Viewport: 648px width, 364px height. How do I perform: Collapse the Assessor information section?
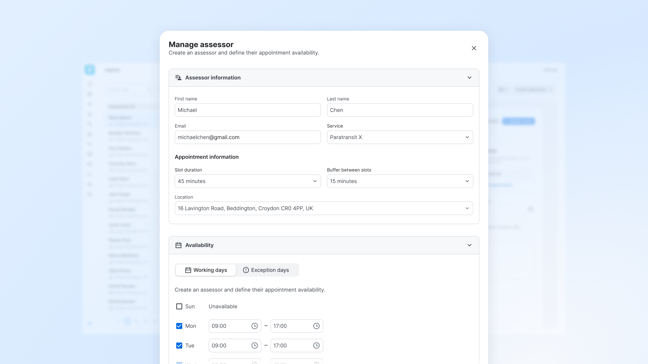point(469,78)
